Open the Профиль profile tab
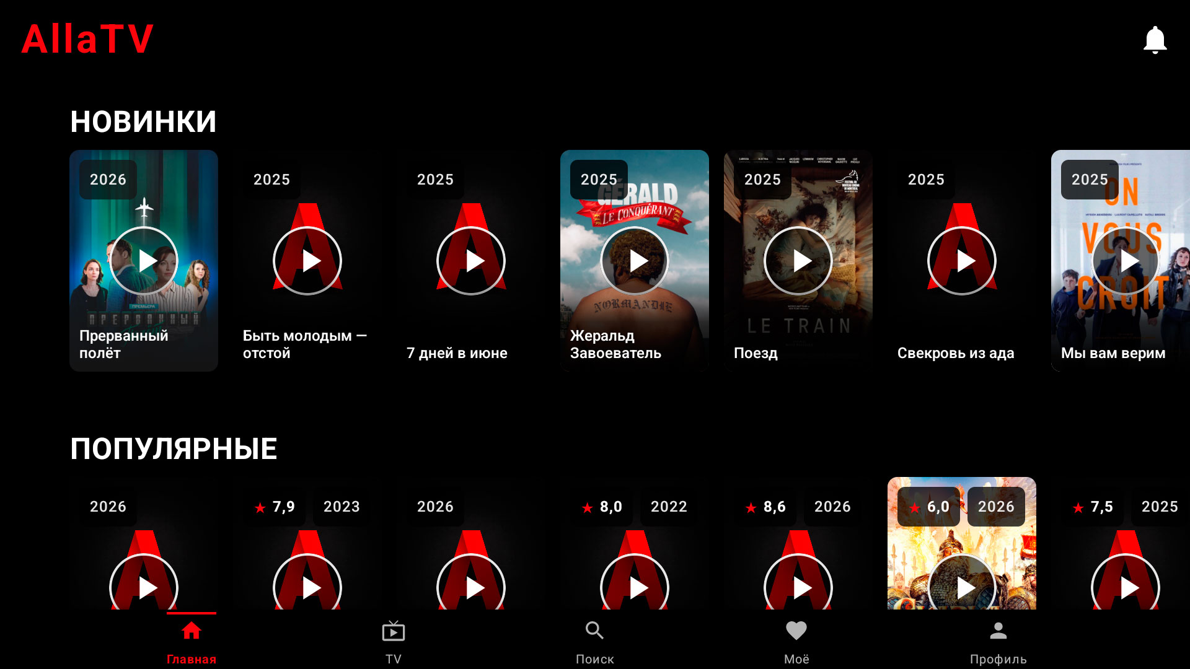 click(x=998, y=642)
